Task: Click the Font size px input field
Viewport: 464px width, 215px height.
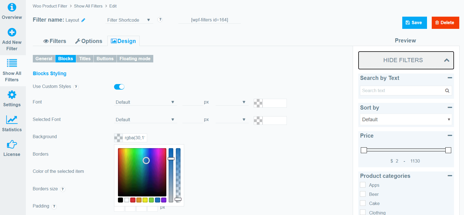Action: [x=192, y=102]
